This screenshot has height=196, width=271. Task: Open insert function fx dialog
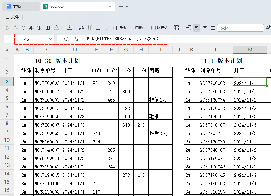(x=76, y=39)
